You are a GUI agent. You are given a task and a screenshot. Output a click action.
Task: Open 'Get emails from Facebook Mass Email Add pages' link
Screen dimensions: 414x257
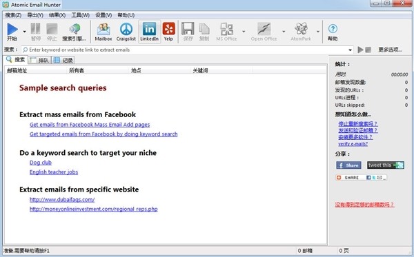pos(90,125)
